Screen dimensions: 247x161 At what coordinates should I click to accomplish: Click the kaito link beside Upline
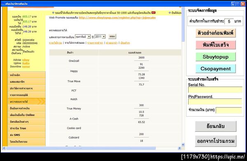point(26,63)
